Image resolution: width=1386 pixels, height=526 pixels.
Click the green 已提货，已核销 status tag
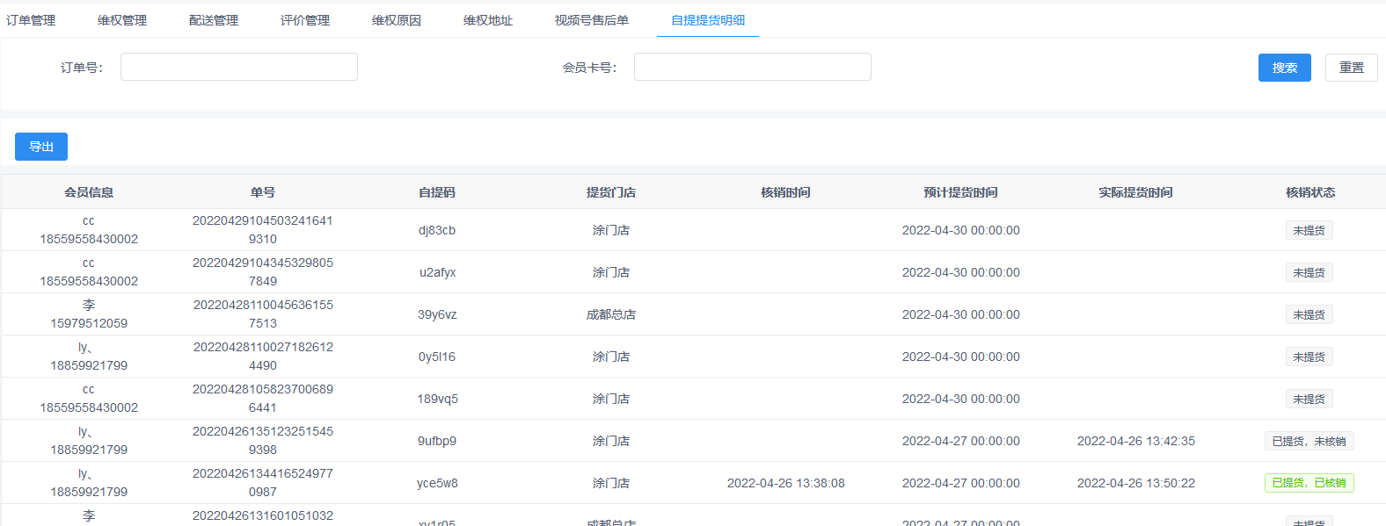point(1309,483)
